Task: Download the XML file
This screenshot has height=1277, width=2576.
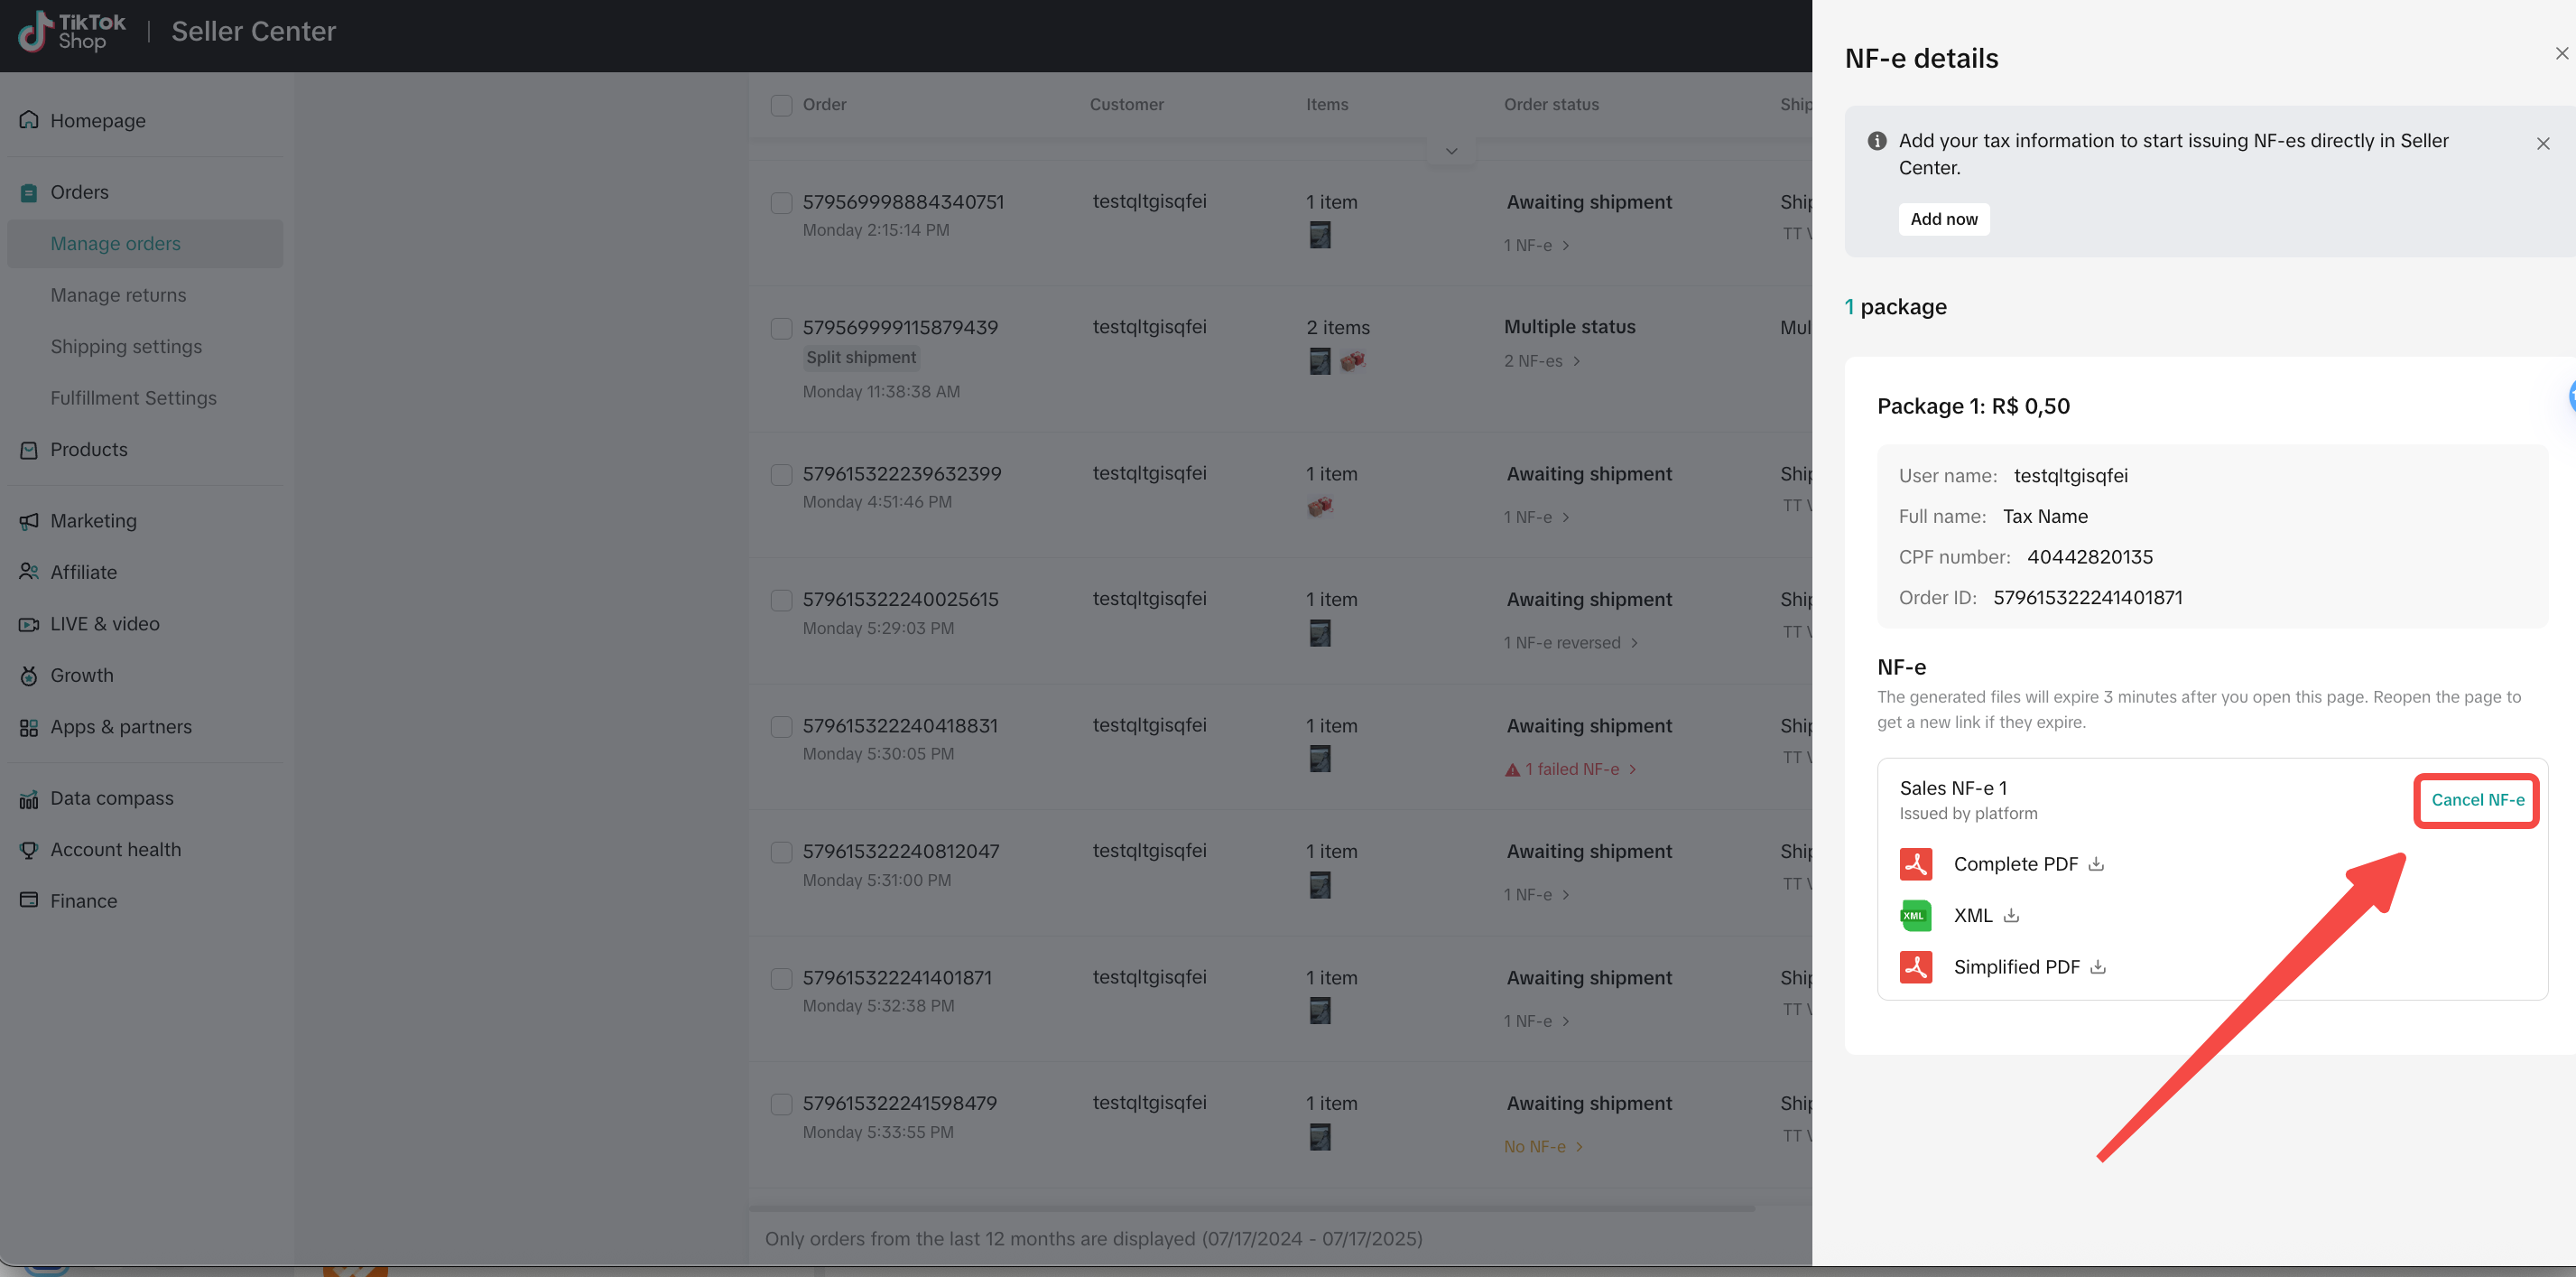Action: tap(2011, 915)
